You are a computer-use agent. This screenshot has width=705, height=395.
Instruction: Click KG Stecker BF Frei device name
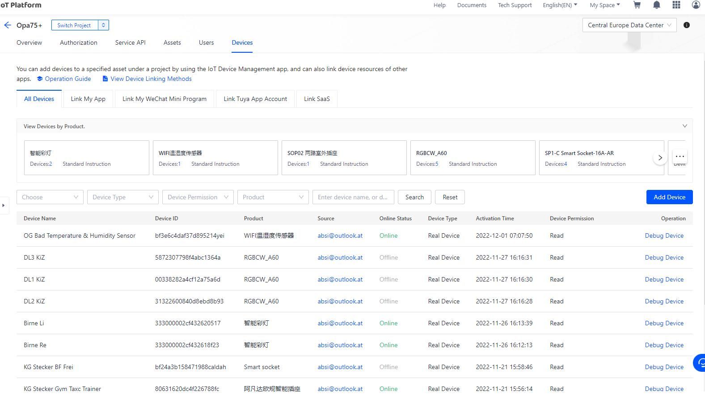pos(48,367)
